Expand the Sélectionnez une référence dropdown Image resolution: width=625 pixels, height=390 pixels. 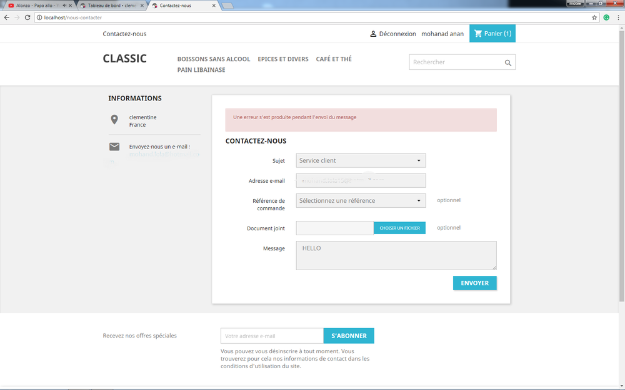click(361, 200)
